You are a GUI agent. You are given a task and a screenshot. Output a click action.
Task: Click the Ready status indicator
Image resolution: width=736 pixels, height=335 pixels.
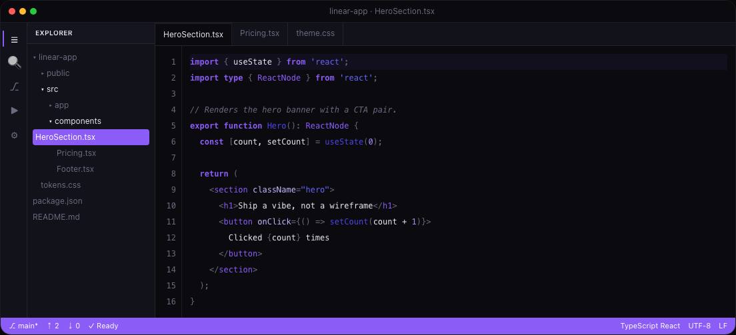103,326
